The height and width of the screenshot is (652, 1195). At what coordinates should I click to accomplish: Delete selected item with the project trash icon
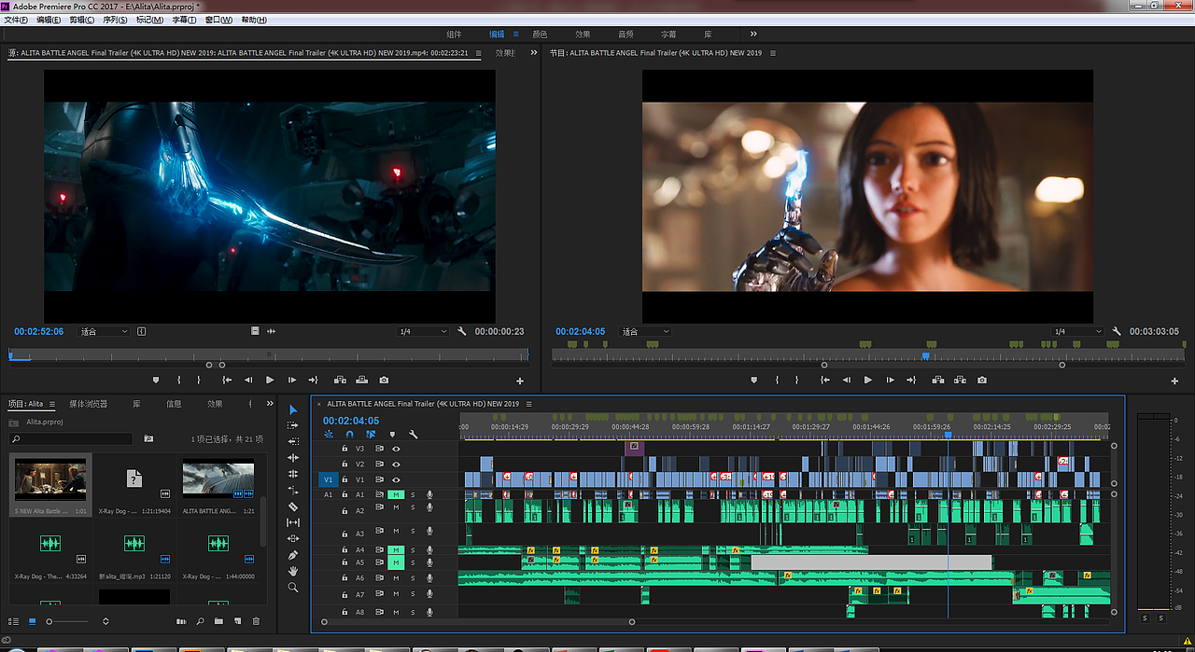coord(256,621)
